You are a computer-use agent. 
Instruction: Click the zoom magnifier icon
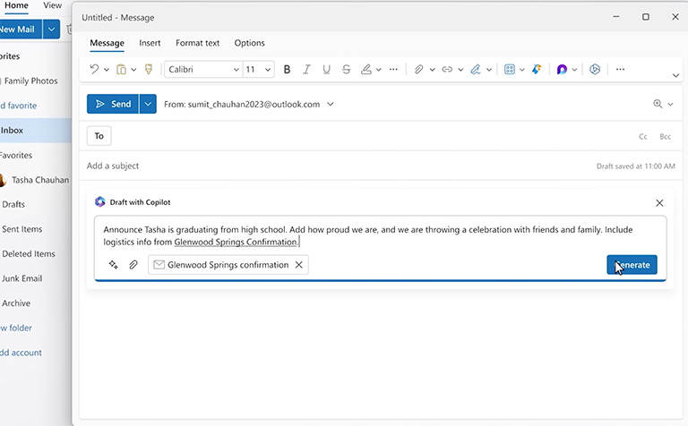coord(658,104)
